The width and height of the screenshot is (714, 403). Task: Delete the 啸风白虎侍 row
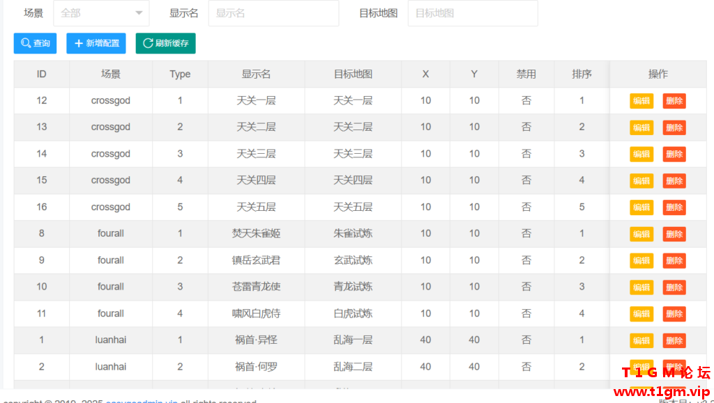click(674, 313)
